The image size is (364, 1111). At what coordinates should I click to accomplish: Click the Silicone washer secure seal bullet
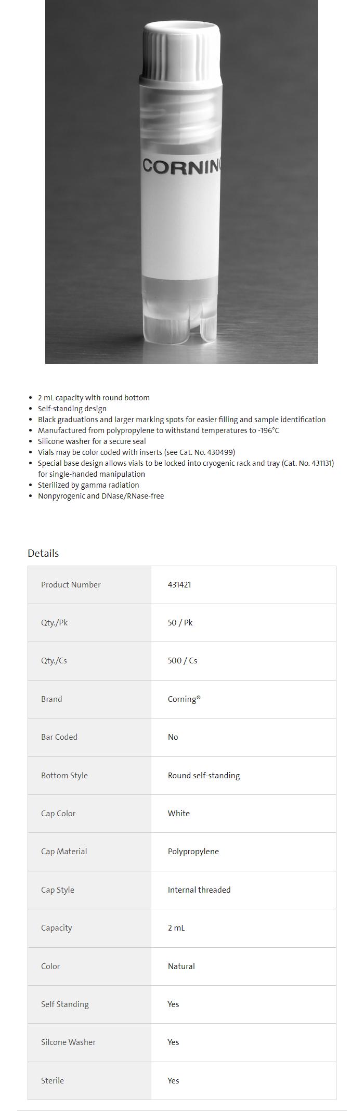point(92,441)
